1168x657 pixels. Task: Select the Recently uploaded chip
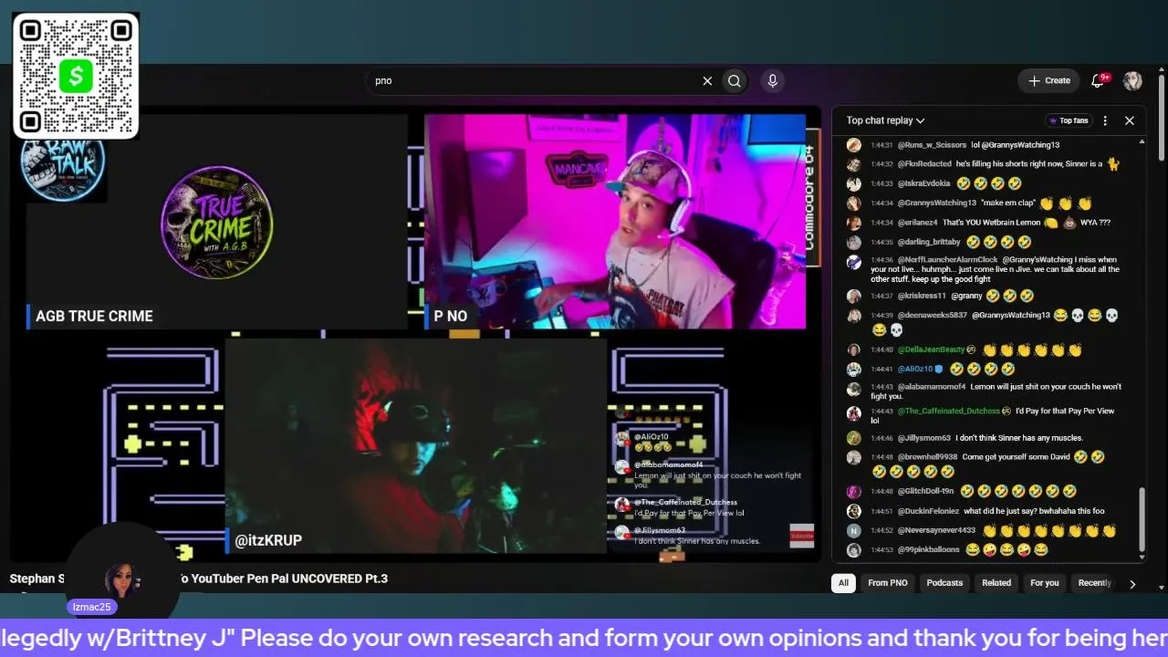click(1094, 582)
